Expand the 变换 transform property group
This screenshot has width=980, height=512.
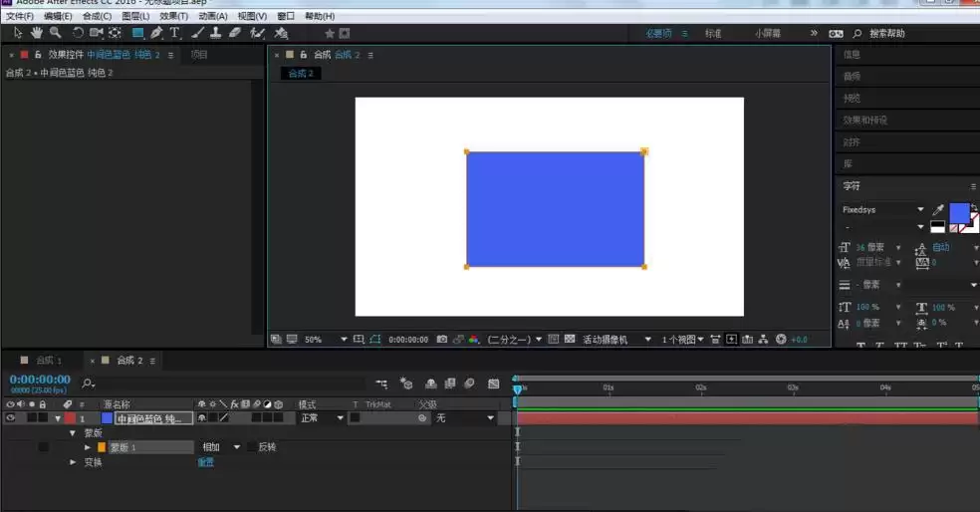[73, 462]
